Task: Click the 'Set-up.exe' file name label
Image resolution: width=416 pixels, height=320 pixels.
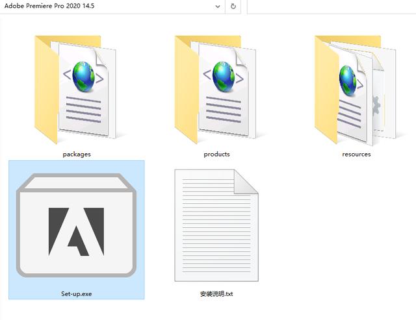Action: click(x=77, y=294)
